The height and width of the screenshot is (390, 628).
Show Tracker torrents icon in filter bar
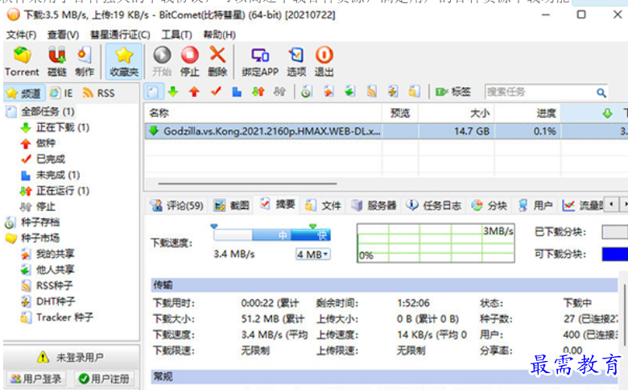click(414, 92)
